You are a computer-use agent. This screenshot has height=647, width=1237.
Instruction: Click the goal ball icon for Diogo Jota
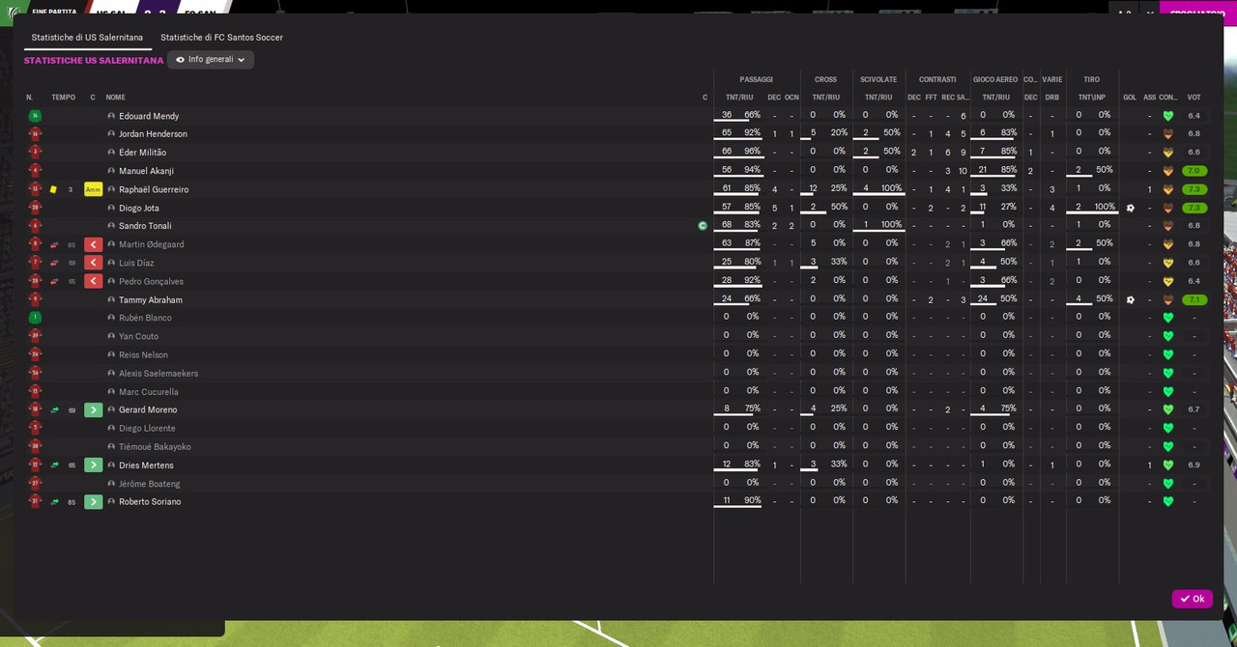click(1130, 208)
